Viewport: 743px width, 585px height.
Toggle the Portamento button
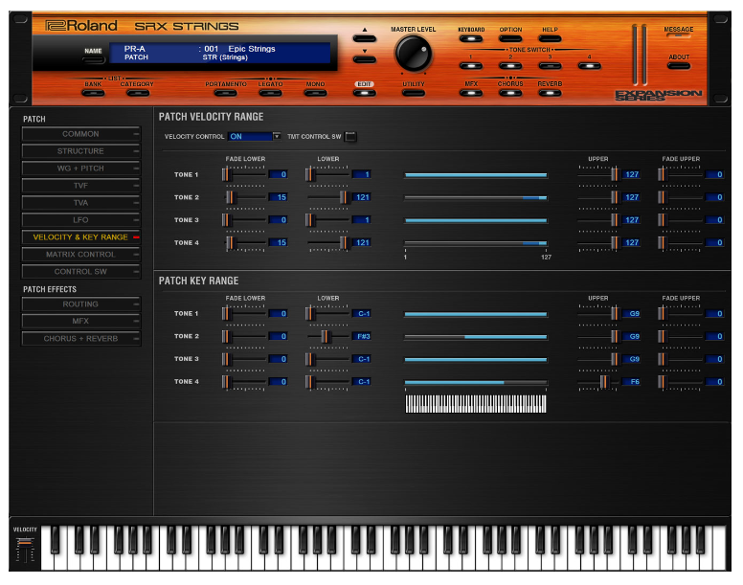point(226,93)
